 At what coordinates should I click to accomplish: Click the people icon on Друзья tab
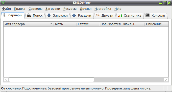coord(97,15)
